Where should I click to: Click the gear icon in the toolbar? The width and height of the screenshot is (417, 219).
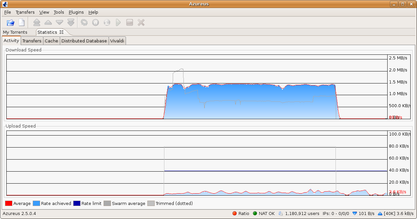pos(84,22)
